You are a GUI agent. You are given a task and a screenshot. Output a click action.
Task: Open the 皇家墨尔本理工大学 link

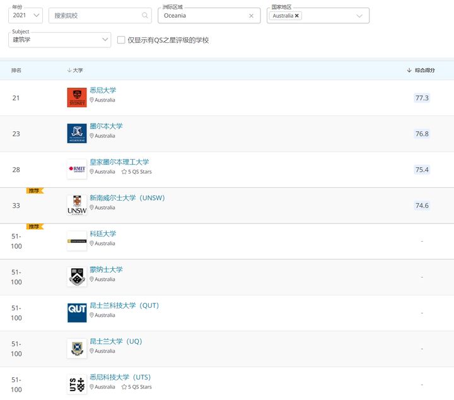119,162
